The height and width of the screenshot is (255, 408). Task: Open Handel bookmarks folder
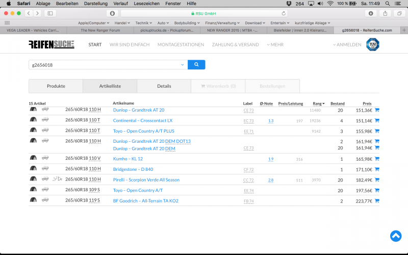(x=122, y=23)
